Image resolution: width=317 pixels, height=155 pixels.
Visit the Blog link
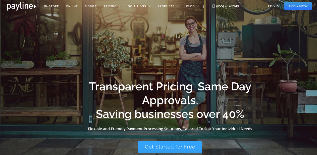pos(190,6)
